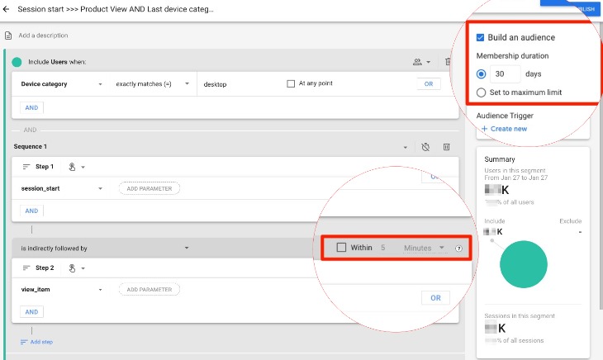This screenshot has height=360, width=603.
Task: Click the Add step link
Action: (x=36, y=342)
